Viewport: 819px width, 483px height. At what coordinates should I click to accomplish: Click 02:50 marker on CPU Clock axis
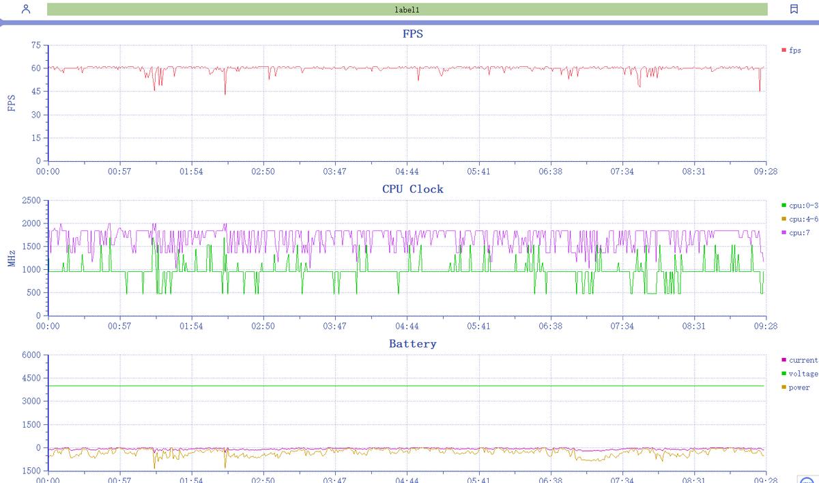[263, 327]
